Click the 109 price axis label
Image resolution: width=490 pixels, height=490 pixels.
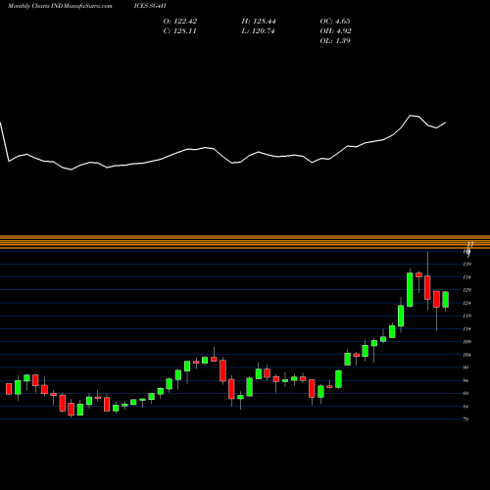tap(467, 342)
